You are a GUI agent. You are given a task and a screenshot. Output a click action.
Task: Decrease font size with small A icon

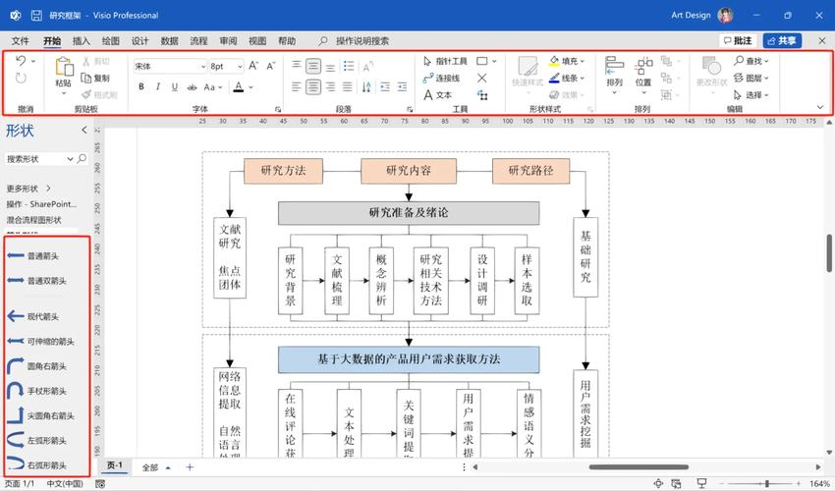270,66
